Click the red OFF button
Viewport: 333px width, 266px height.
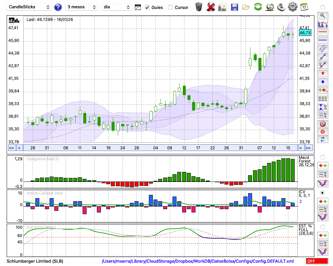coord(316,261)
